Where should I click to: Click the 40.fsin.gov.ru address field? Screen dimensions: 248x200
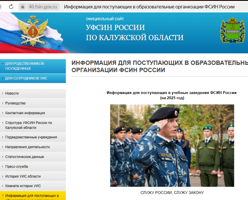[43, 7]
